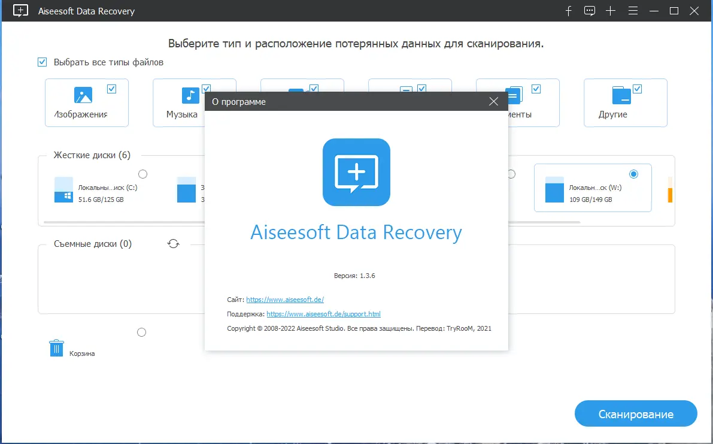Select the Локальный диск (C:) radio button
Screen dimensions: 713x444
coord(142,174)
